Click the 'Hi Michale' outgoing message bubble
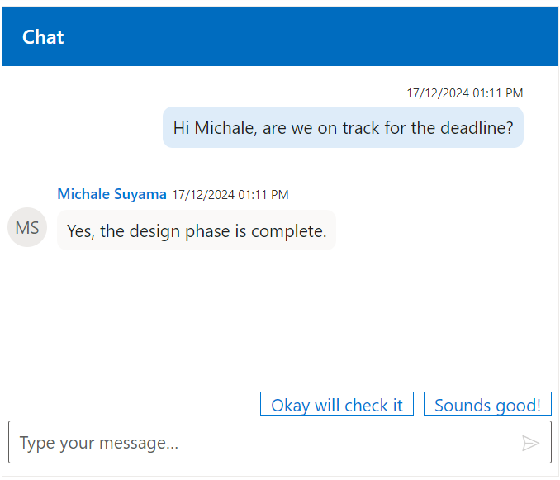Image resolution: width=560 pixels, height=480 pixels. [x=343, y=128]
